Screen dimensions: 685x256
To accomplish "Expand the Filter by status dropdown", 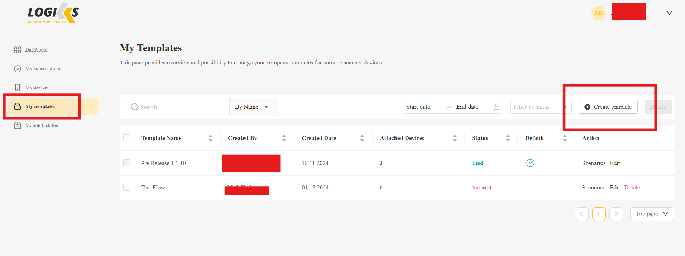I will [537, 107].
